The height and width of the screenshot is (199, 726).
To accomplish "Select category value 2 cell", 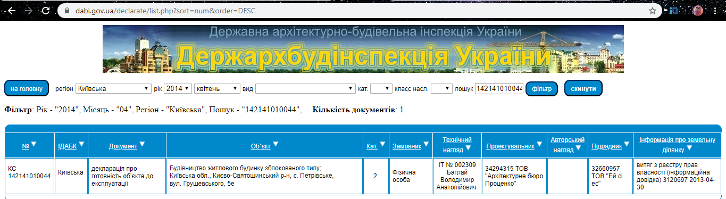I will tap(375, 176).
